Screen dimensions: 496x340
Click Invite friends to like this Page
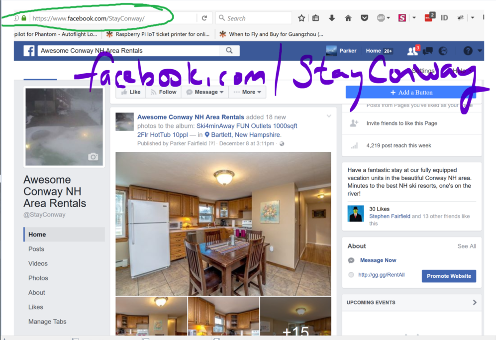pyautogui.click(x=402, y=123)
